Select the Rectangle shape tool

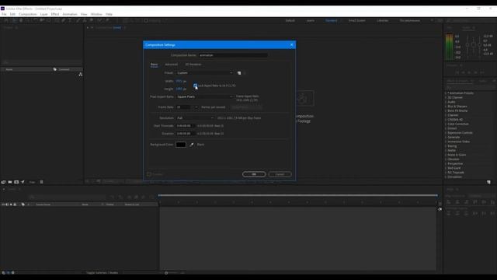57,20
